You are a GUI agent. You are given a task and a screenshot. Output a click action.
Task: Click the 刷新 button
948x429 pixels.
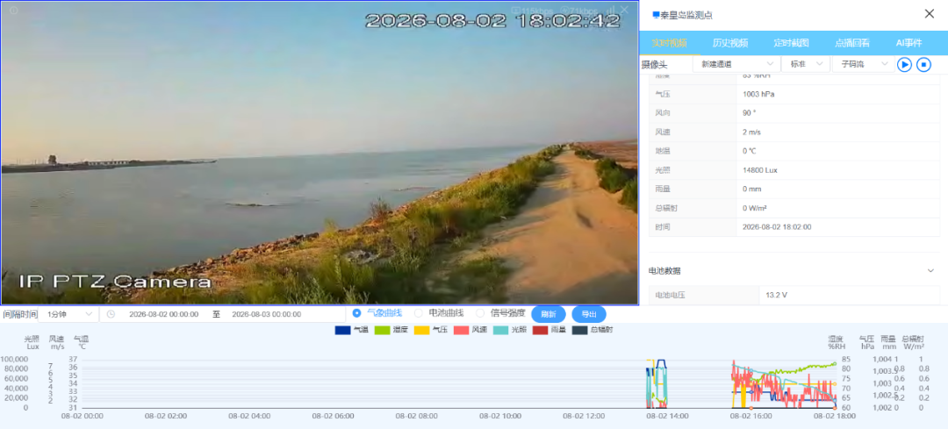(x=549, y=314)
